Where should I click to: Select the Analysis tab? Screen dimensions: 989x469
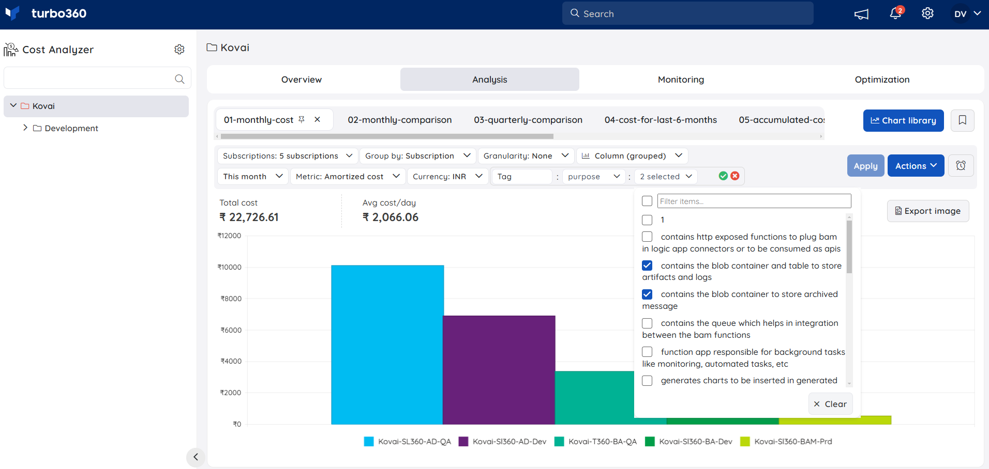pos(489,80)
